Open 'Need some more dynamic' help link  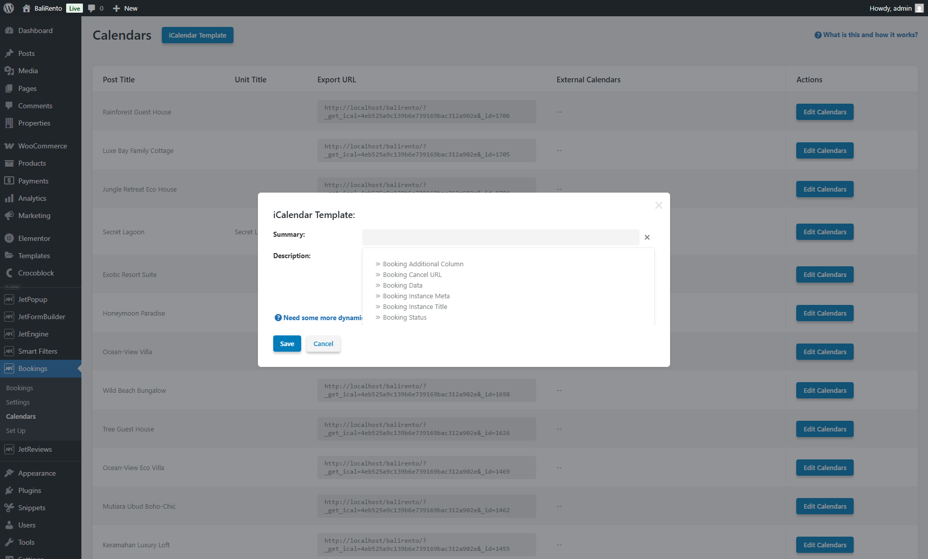(x=318, y=318)
